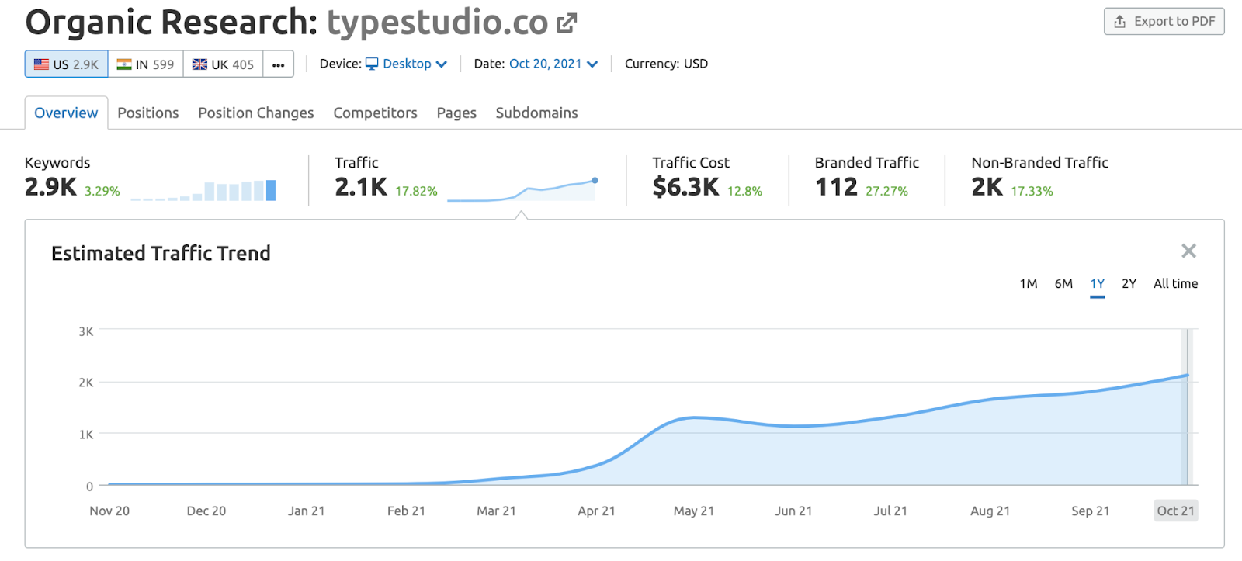Click the Export to PDF button

pos(1164,22)
